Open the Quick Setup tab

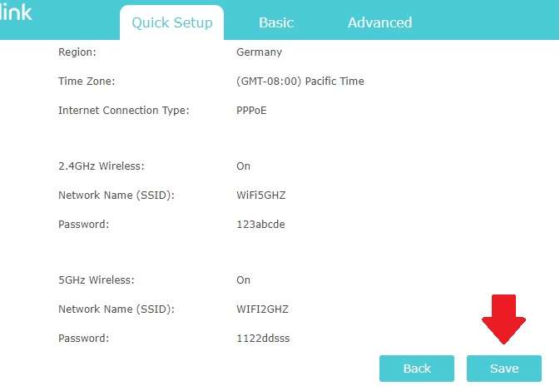(171, 22)
